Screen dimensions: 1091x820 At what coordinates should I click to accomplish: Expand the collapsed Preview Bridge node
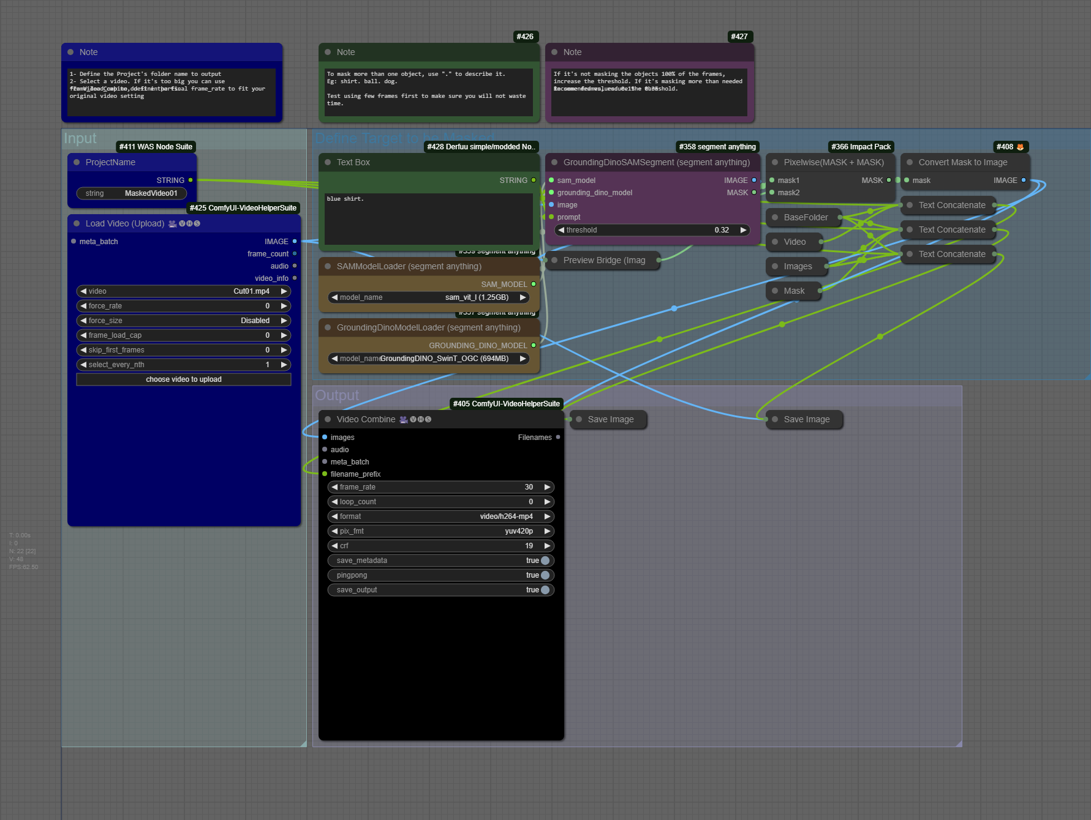[x=554, y=260]
